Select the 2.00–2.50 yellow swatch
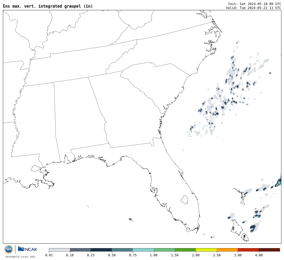Viewport: 284px width, 260px height. (206, 250)
